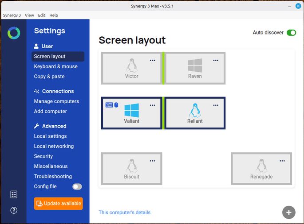Open the View menu

[x=29, y=15]
